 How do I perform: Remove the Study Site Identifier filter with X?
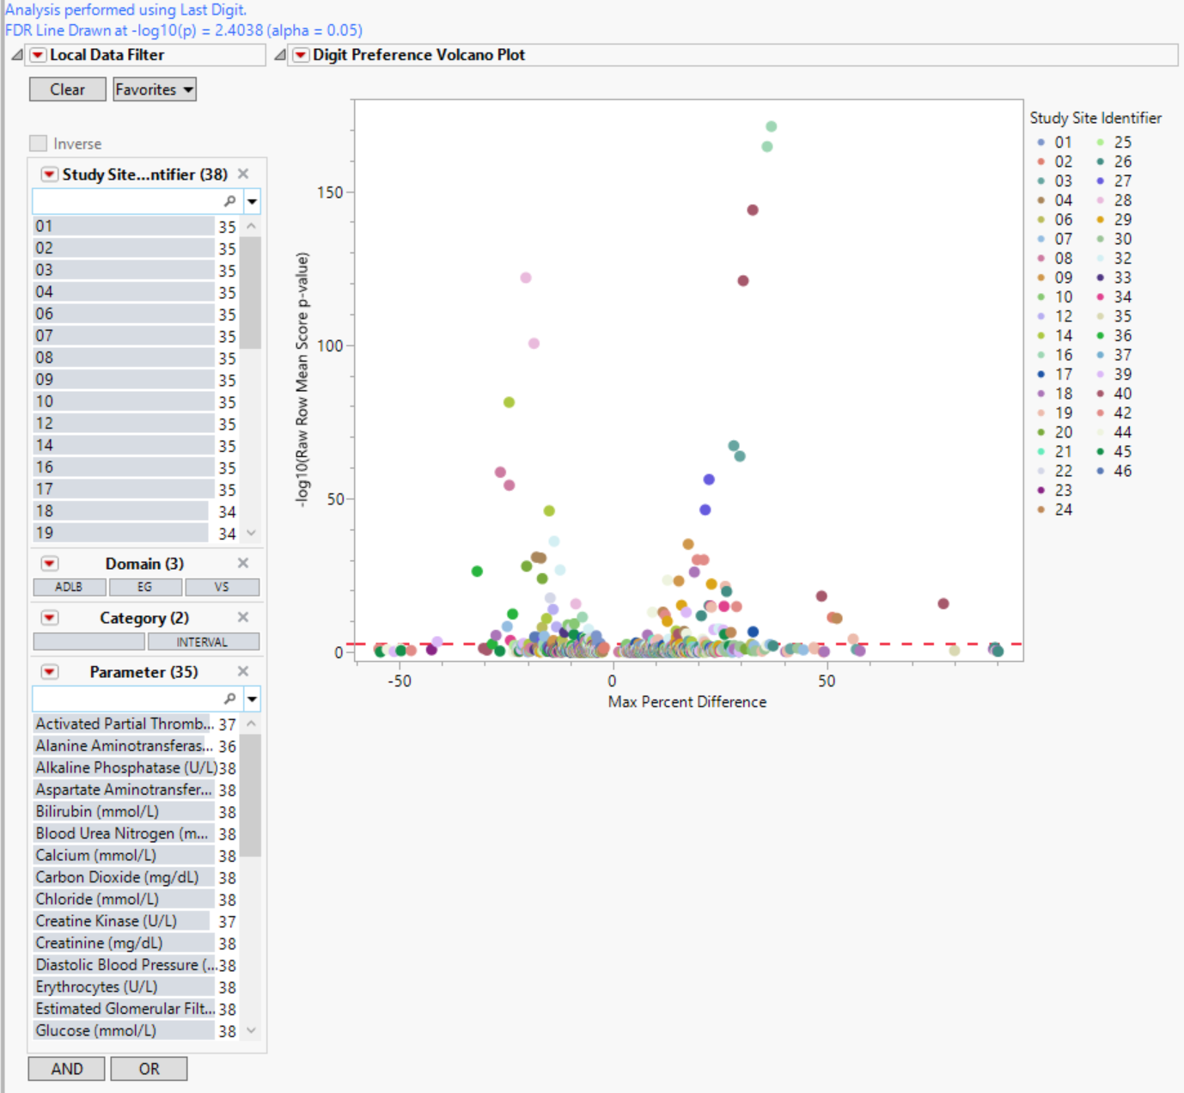pos(243,174)
